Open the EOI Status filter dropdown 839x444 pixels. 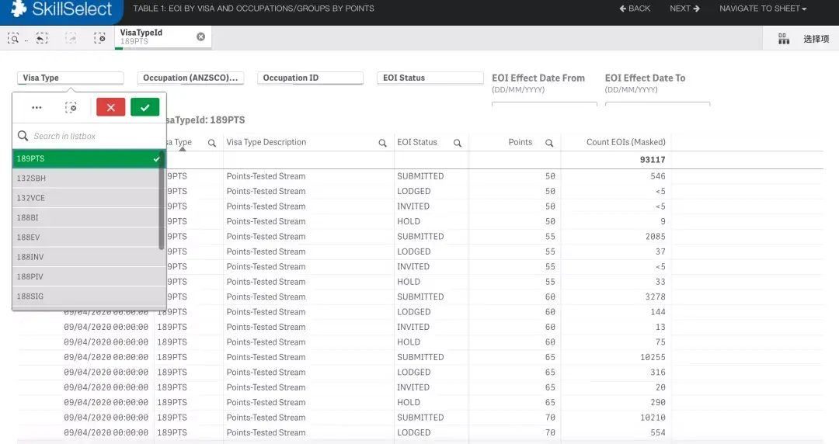(x=430, y=78)
